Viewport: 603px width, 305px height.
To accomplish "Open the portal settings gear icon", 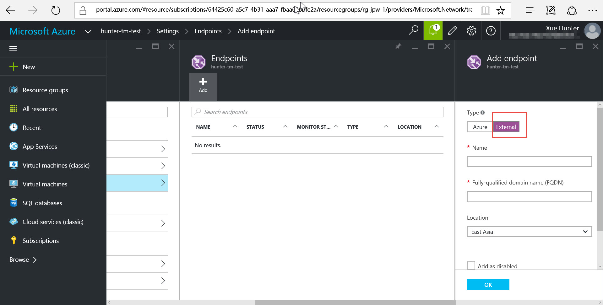I will pyautogui.click(x=471, y=31).
